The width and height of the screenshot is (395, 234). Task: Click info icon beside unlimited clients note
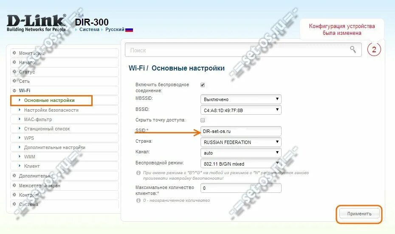point(138,200)
